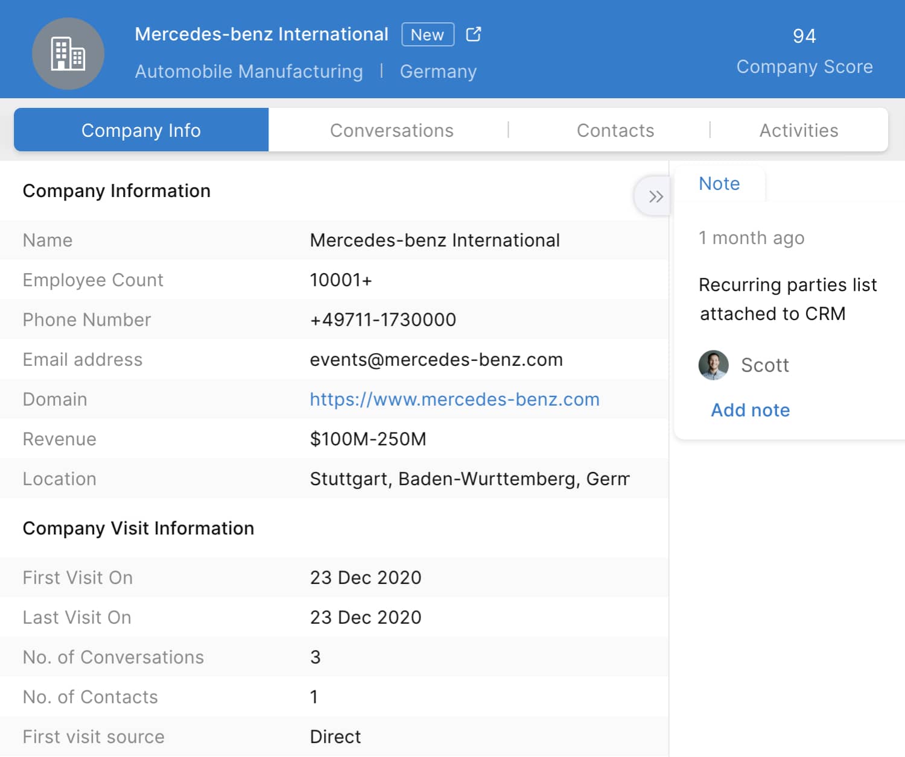Select the Company Info tab
Screen dimensions: 905x757
tap(141, 130)
